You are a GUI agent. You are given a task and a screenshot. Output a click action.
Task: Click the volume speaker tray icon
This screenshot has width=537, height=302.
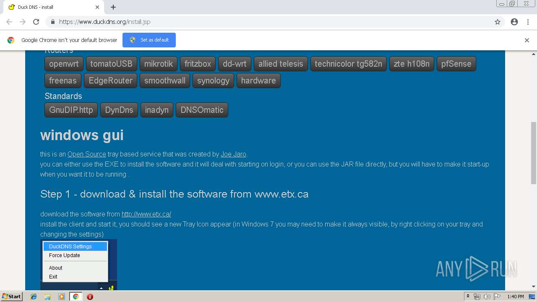tap(487, 297)
